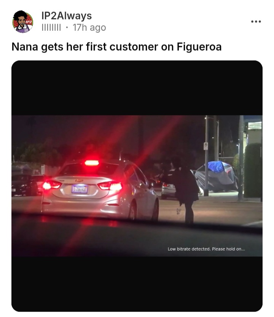Click the black letterbox area below the video
Image resolution: width=274 pixels, height=317 pixels.
137,284
